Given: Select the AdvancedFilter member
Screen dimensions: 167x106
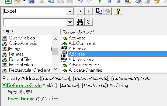Looking at the screenshot, I should click(x=84, y=65).
